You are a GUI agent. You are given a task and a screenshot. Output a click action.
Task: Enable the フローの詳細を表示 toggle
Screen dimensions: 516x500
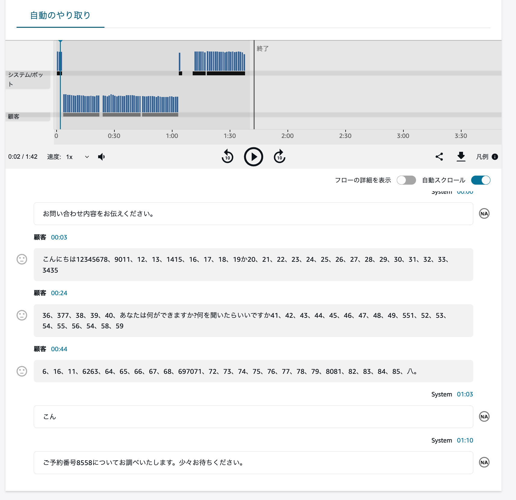[x=406, y=180]
